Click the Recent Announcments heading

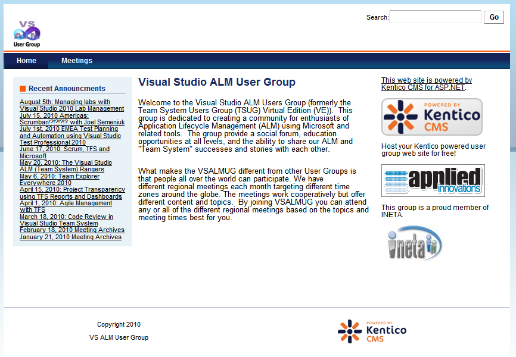pos(67,89)
